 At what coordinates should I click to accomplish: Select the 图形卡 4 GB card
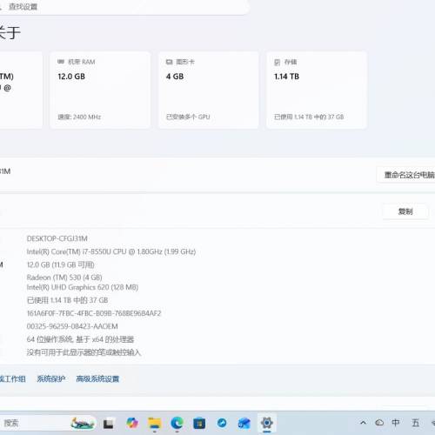tap(208, 90)
